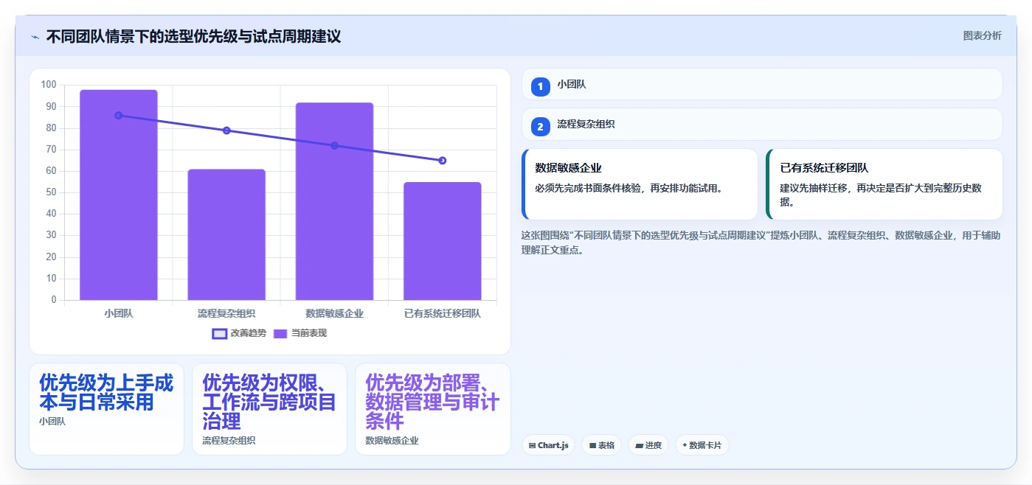Click the trend line point at 79
Viewport: 1032px width, 485px height.
(226, 130)
